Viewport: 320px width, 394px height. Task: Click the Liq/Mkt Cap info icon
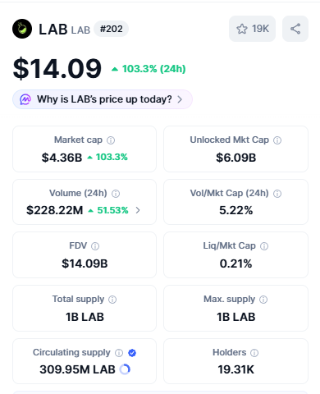pos(264,246)
